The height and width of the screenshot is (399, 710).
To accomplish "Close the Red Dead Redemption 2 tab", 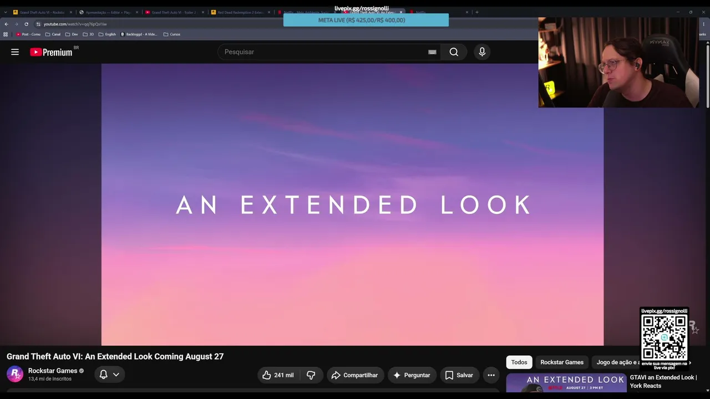I will pyautogui.click(x=269, y=12).
